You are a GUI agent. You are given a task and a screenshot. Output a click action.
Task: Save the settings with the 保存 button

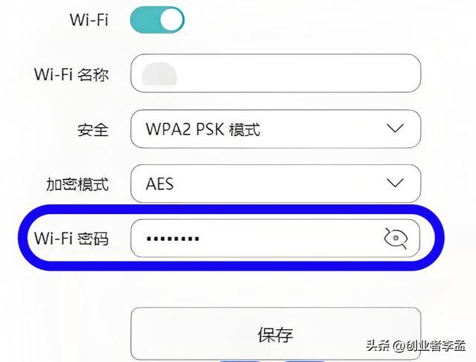pyautogui.click(x=276, y=334)
